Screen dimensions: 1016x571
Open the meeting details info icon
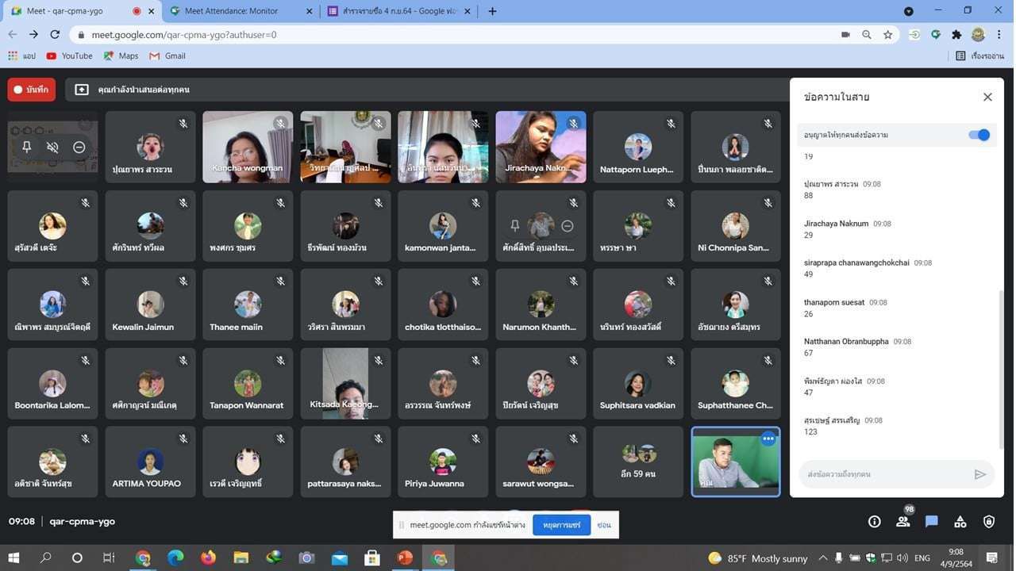[874, 521]
